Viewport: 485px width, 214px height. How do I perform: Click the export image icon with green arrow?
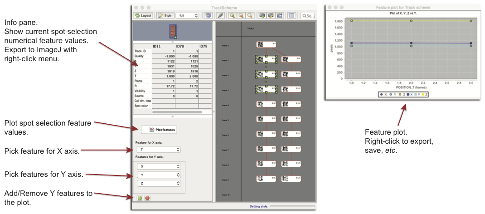click(x=263, y=15)
